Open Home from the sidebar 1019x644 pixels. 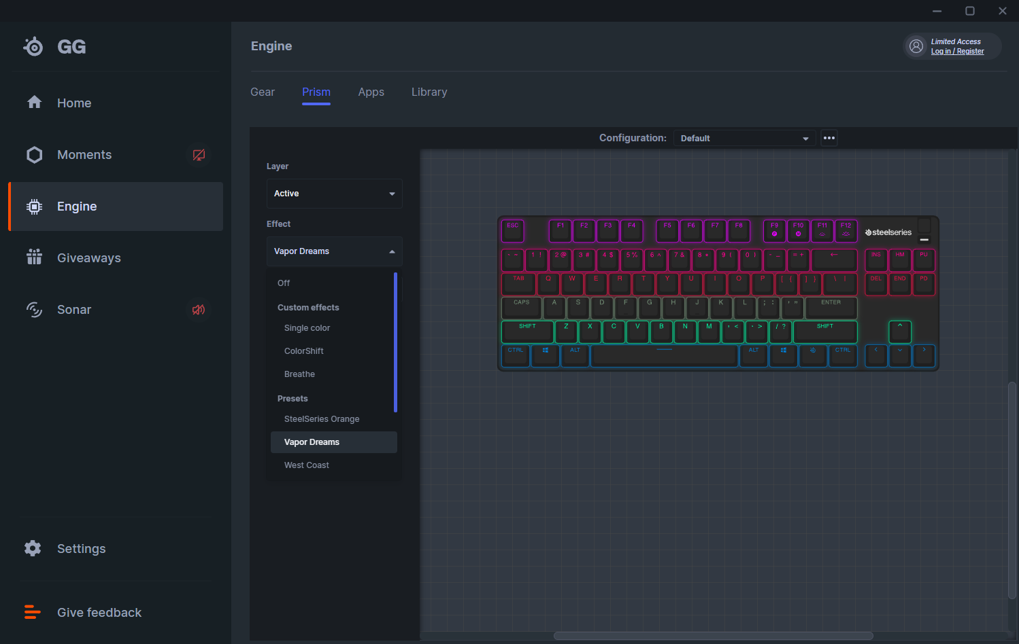coord(73,103)
